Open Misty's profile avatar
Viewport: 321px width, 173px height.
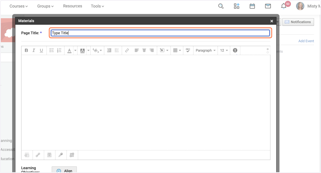[300, 6]
